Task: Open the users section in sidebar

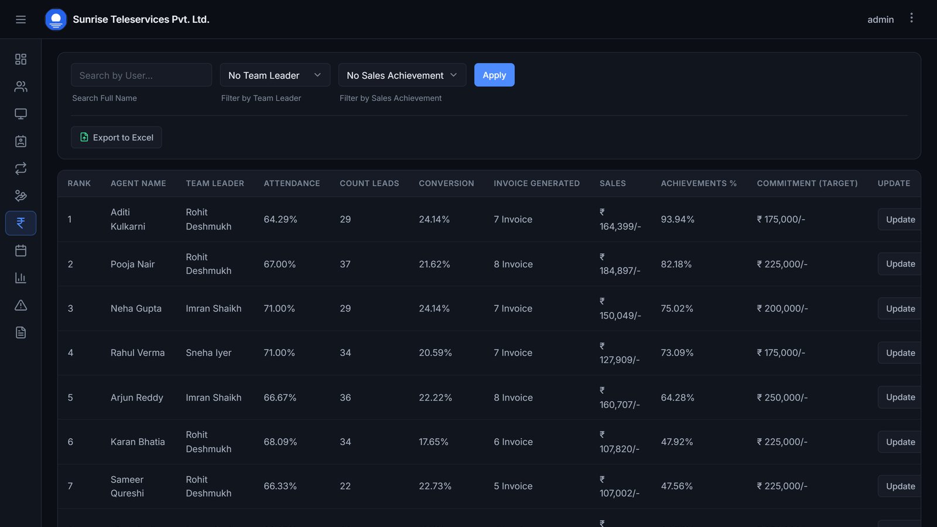Action: click(20, 87)
